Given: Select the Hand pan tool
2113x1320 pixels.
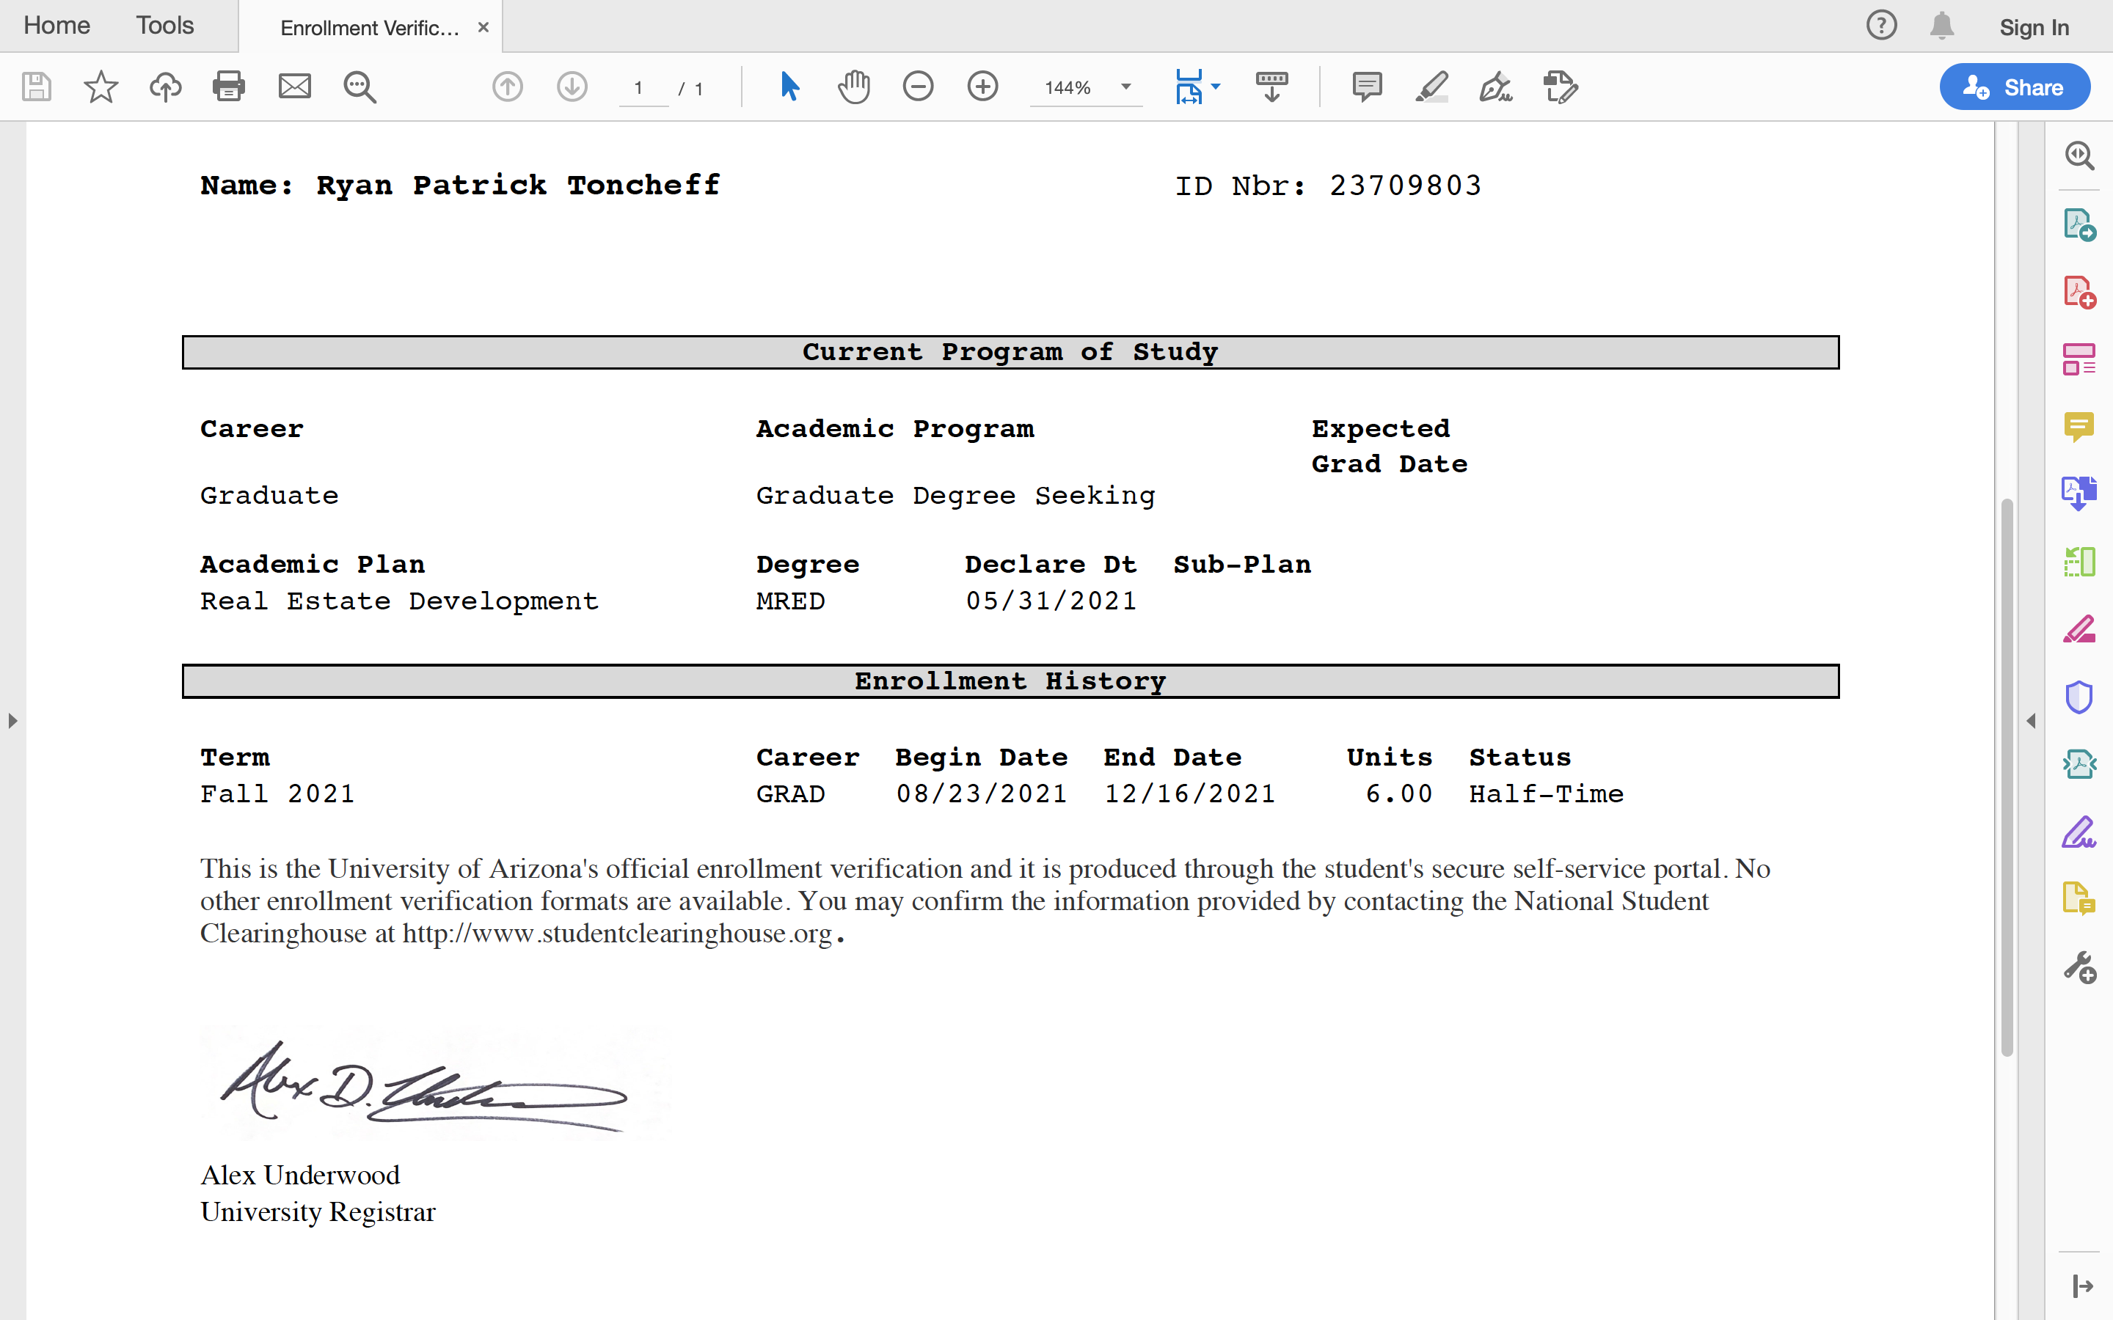Looking at the screenshot, I should pos(854,87).
